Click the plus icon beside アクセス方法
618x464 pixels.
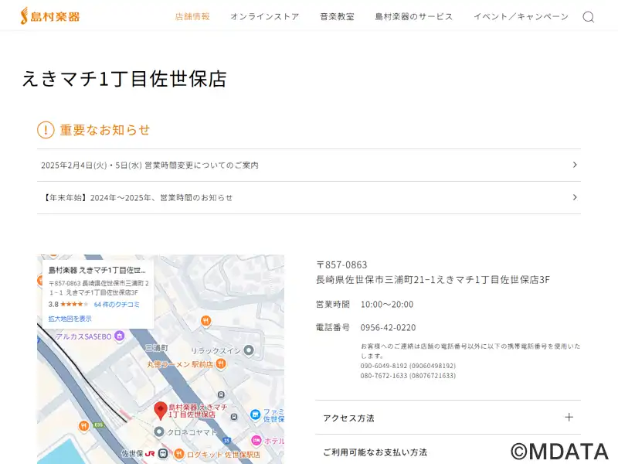tap(569, 417)
